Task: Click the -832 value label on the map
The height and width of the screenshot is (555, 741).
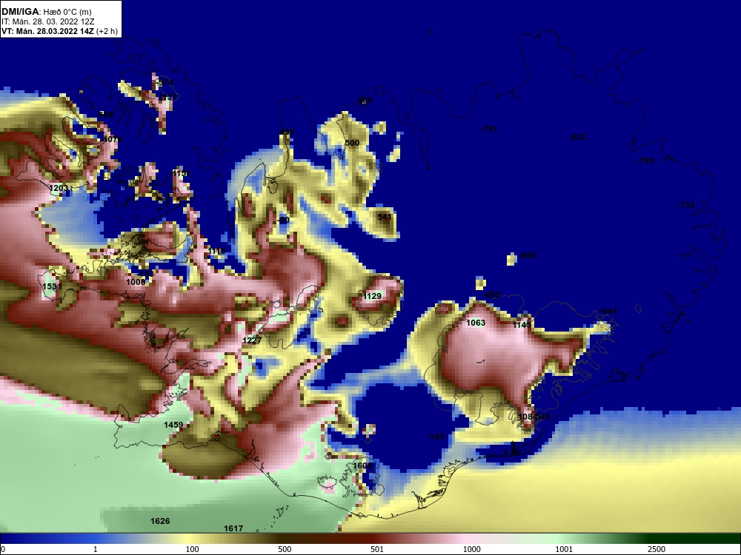Action: point(577,138)
